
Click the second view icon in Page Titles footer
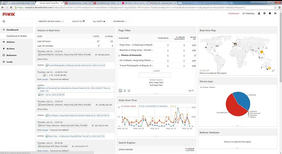point(125,91)
